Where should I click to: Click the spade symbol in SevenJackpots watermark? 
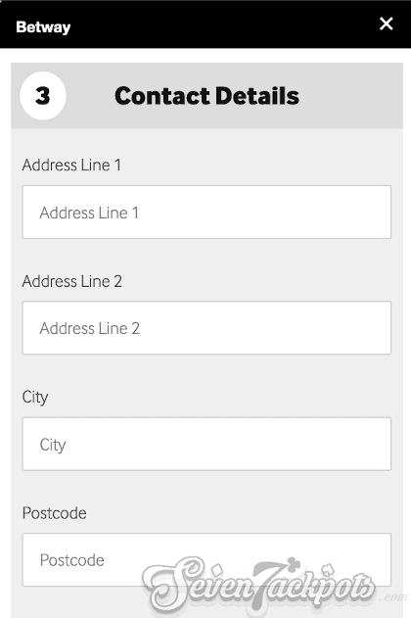(329, 570)
